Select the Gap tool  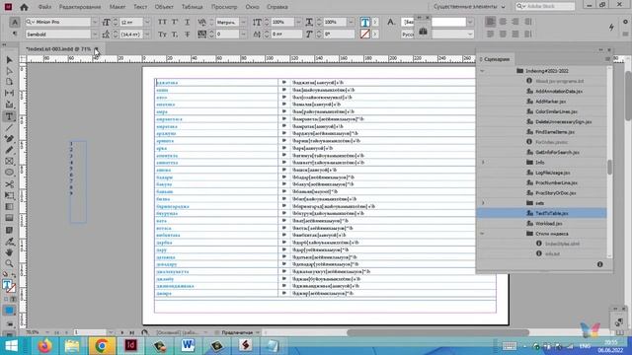pyautogui.click(x=9, y=93)
